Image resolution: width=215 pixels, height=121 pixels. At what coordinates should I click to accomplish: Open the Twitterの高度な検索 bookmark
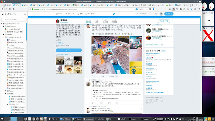(17, 96)
